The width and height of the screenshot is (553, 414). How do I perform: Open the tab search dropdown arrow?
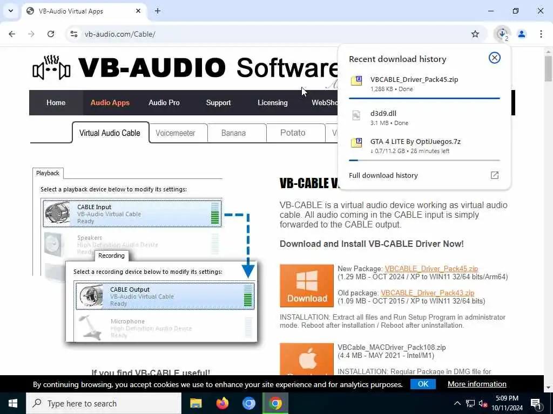(x=11, y=11)
